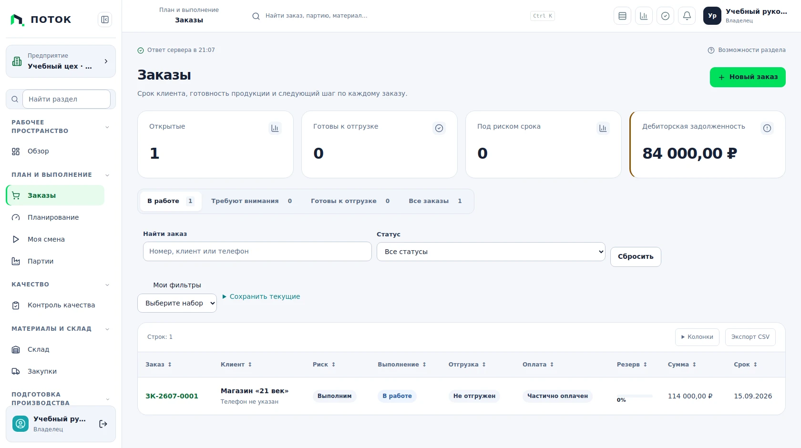
Task: Open the checkmark tasks icon in header
Action: pyautogui.click(x=665, y=16)
